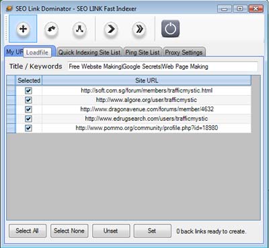The width and height of the screenshot is (269, 248).
Task: Select the soft.com.sg trafficmystic.html URL cell
Action: [147, 90]
